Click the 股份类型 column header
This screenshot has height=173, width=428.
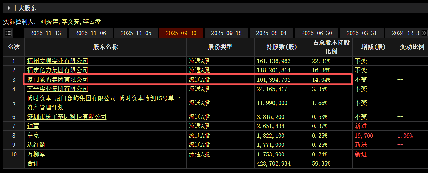tap(220, 47)
